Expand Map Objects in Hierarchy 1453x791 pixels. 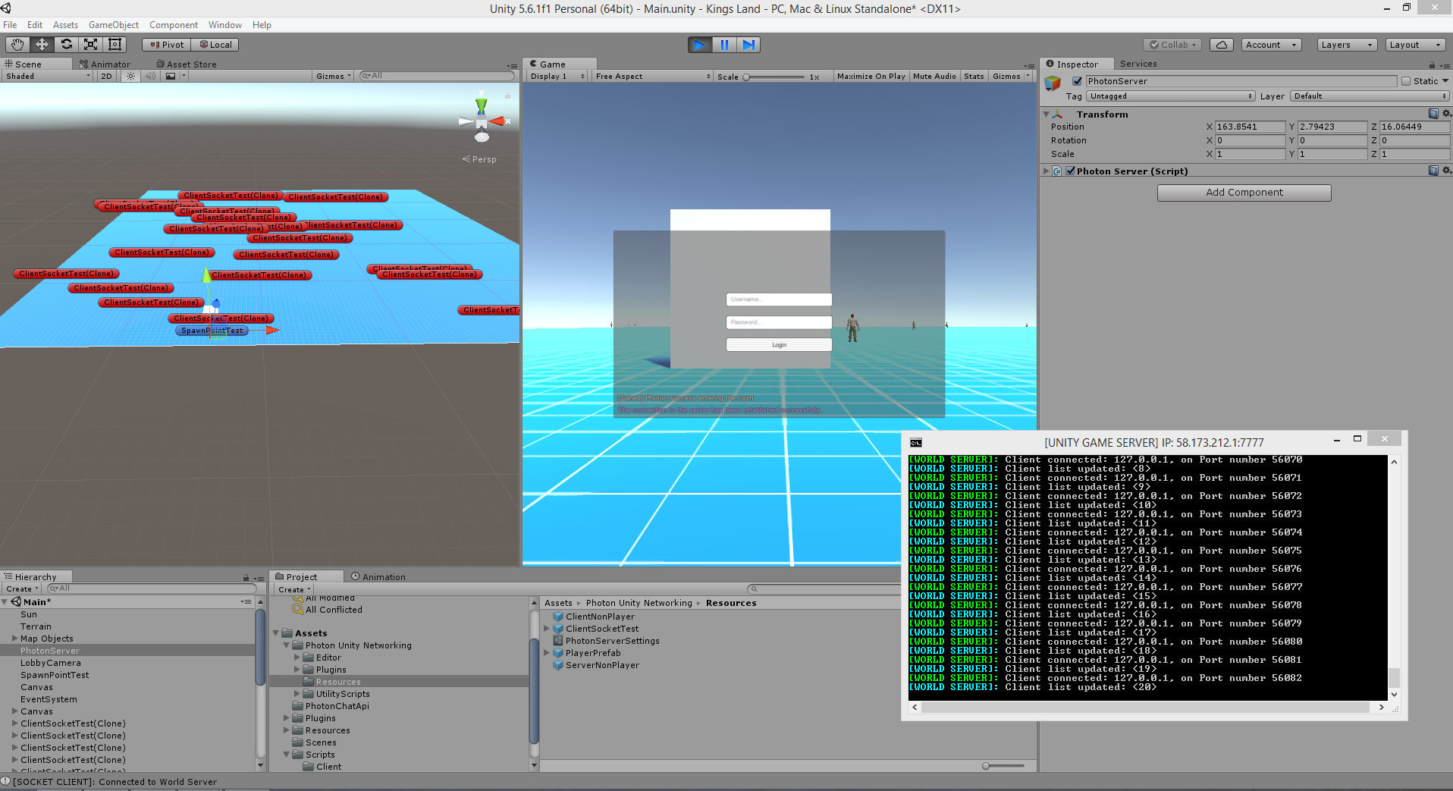click(14, 639)
